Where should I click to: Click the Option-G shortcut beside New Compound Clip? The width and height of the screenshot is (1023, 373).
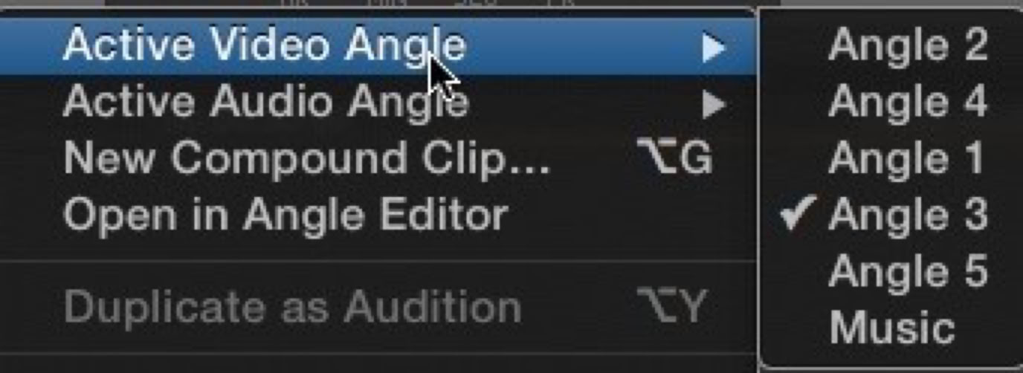tap(675, 159)
